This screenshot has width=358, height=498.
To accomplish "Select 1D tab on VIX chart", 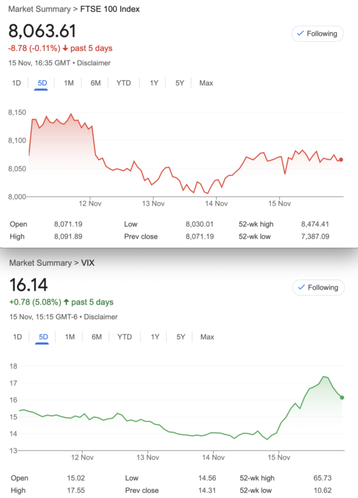I will click(x=17, y=337).
